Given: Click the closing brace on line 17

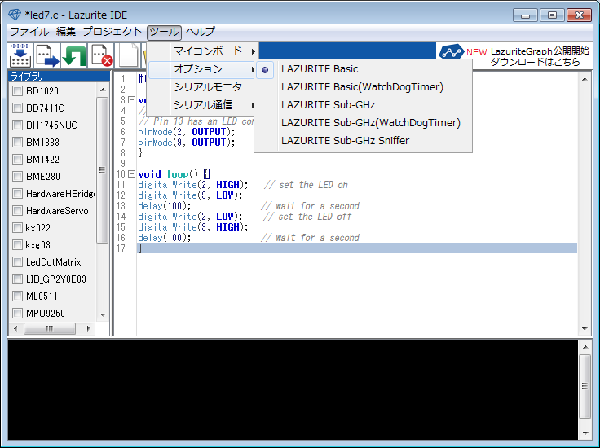Looking at the screenshot, I should click(x=140, y=248).
